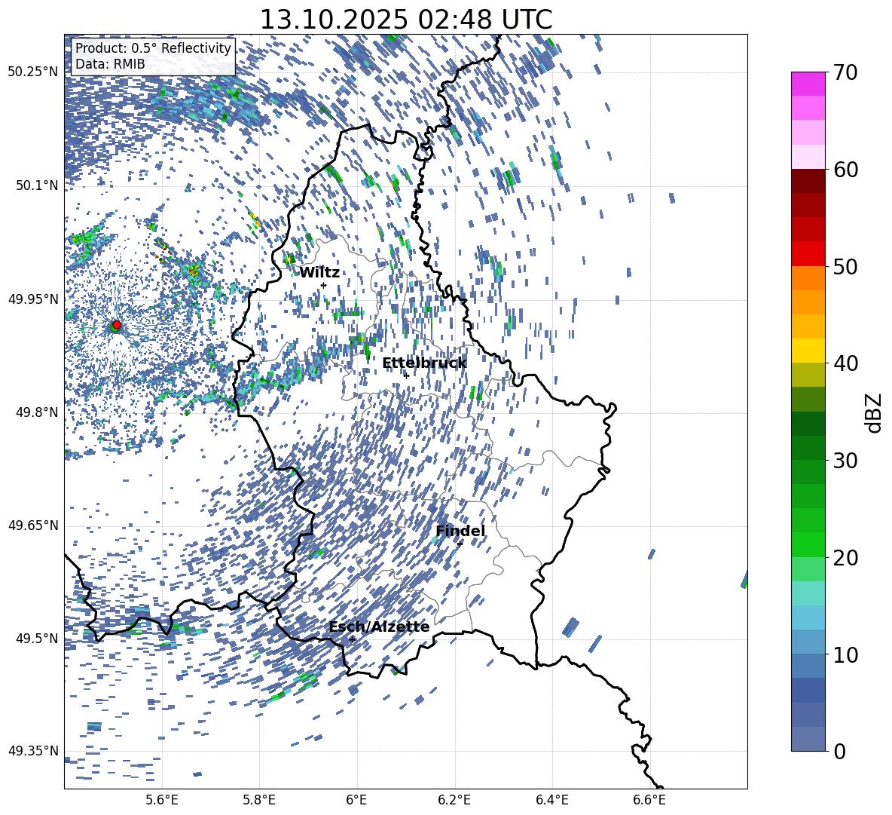Click the red radar site marker
Screen dimensions: 892x815
(117, 325)
